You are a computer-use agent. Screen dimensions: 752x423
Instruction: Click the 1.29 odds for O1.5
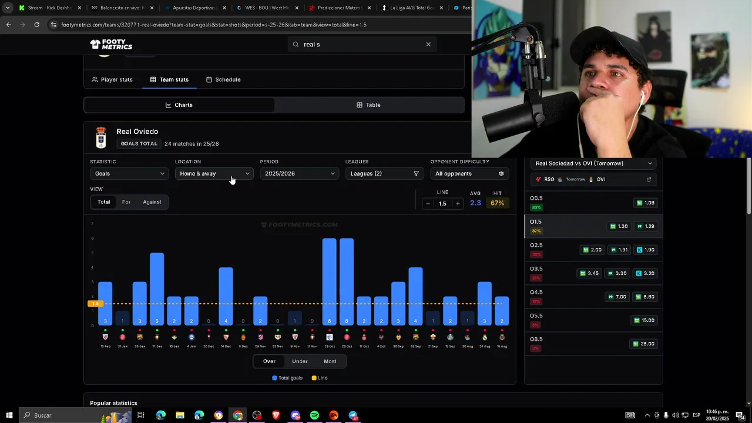click(645, 226)
